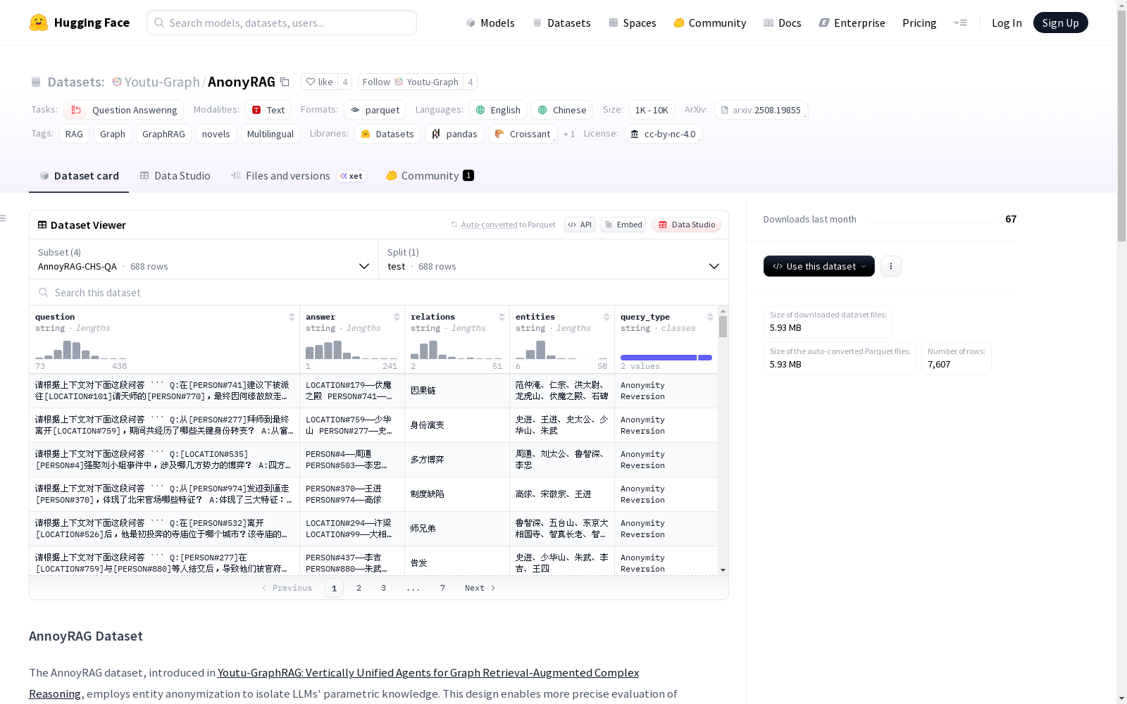
Task: Open the navigation overflow menu icon
Action: click(960, 23)
